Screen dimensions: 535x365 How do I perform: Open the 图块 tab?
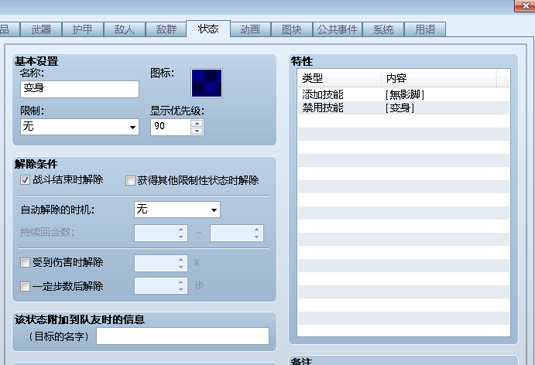point(292,29)
